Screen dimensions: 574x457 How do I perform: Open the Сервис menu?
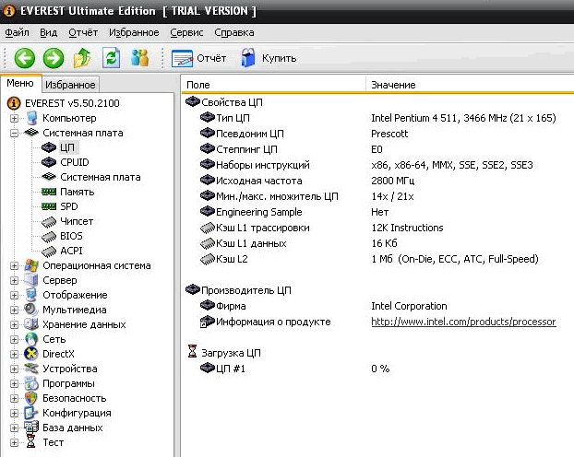(x=186, y=32)
